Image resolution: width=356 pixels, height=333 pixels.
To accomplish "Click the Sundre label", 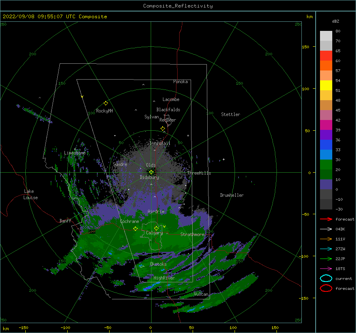I will pos(120,164).
